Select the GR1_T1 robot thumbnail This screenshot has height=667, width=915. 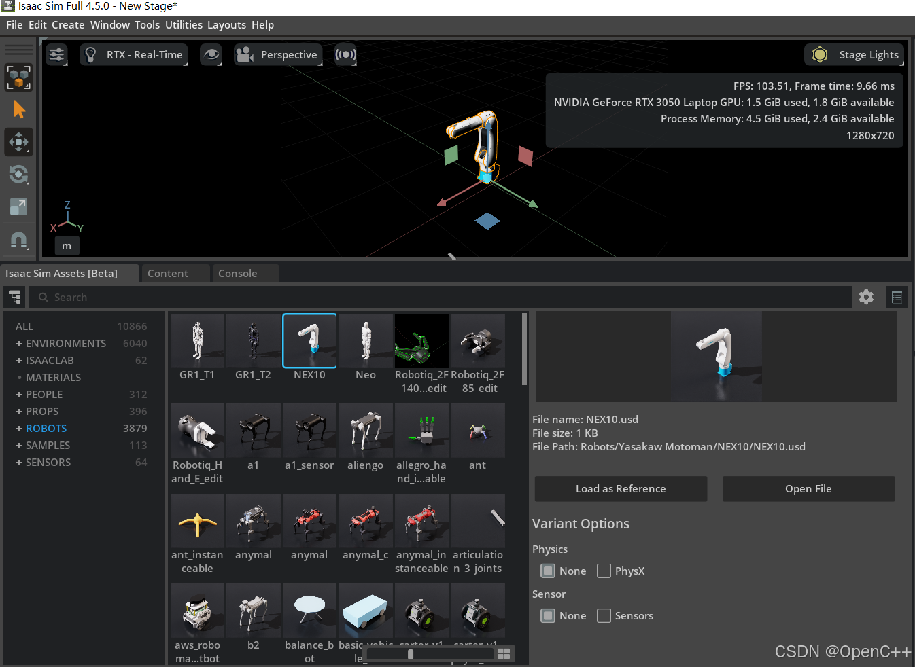pyautogui.click(x=197, y=341)
